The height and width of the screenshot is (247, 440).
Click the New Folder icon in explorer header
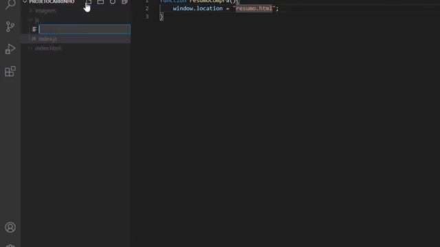click(100, 2)
